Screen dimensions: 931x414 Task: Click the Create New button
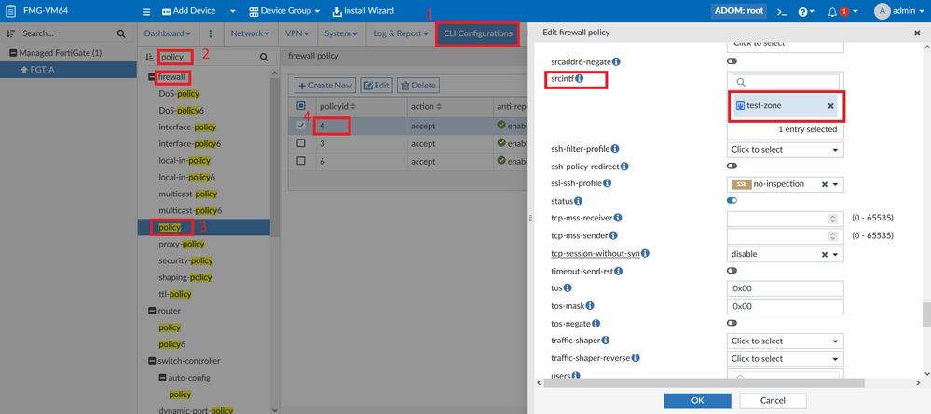coord(323,86)
